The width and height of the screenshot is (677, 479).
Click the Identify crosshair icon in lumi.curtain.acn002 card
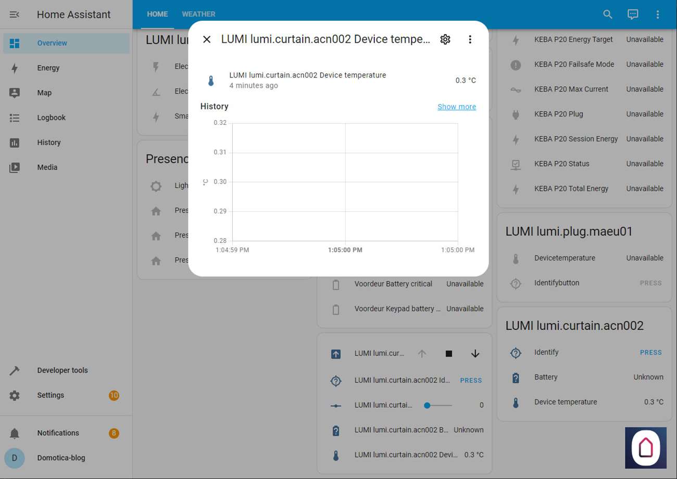click(516, 353)
